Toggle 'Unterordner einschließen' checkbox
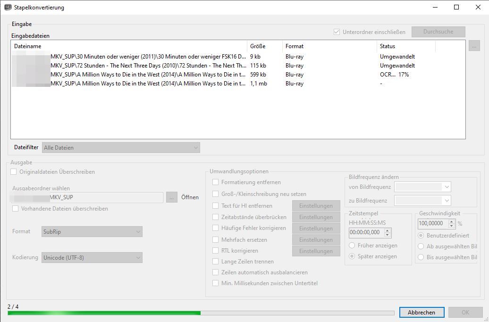Viewport: 489px width, 322px height. click(x=337, y=32)
